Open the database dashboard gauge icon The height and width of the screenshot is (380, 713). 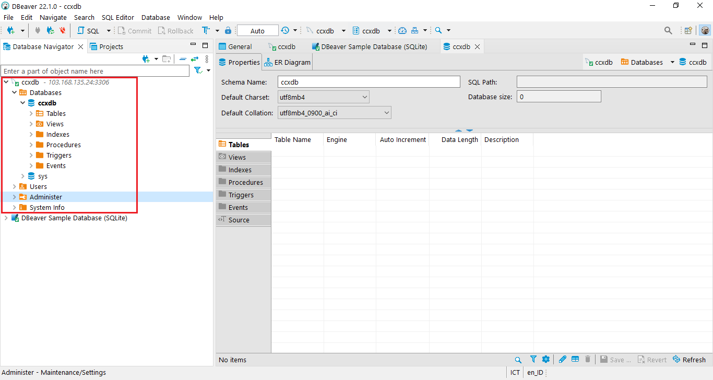pyautogui.click(x=402, y=31)
